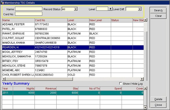Click the Clear button
This screenshot has width=170, height=110.
coord(158,16)
